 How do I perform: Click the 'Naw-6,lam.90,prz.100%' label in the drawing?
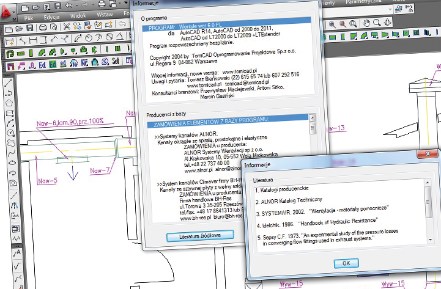click(x=70, y=122)
